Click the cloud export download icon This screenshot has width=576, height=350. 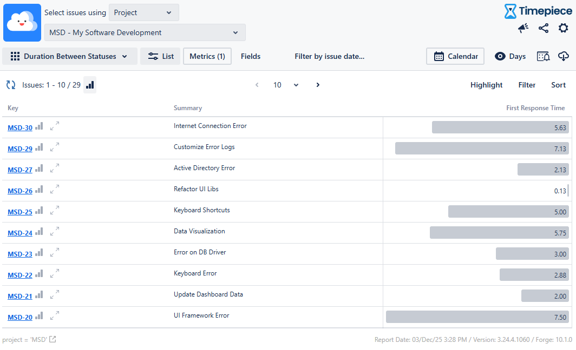click(x=563, y=56)
